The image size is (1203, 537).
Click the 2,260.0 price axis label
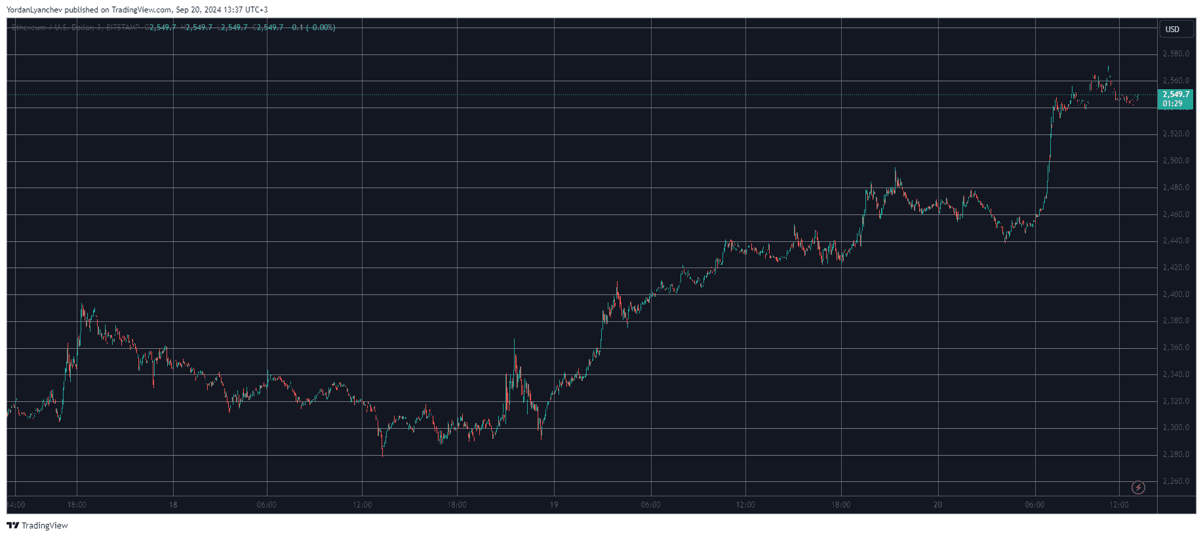(x=1176, y=481)
